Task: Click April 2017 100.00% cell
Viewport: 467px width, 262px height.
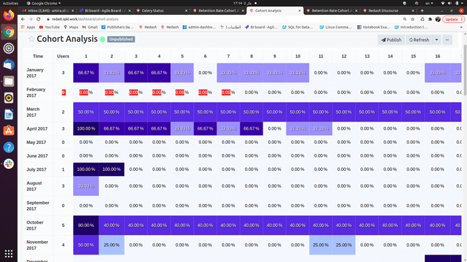Action: (x=86, y=128)
